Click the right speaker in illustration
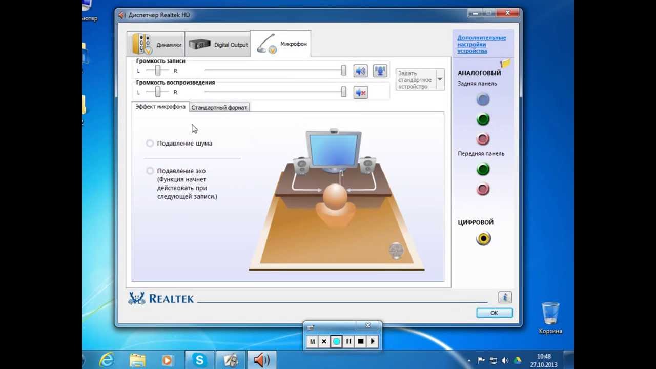The height and width of the screenshot is (369, 656). pyautogui.click(x=367, y=166)
